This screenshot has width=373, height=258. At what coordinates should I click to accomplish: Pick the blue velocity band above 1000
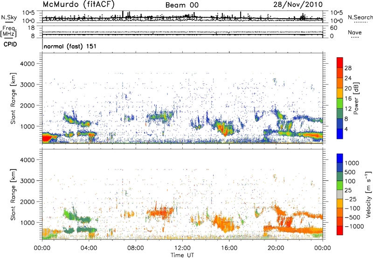coord(340,158)
